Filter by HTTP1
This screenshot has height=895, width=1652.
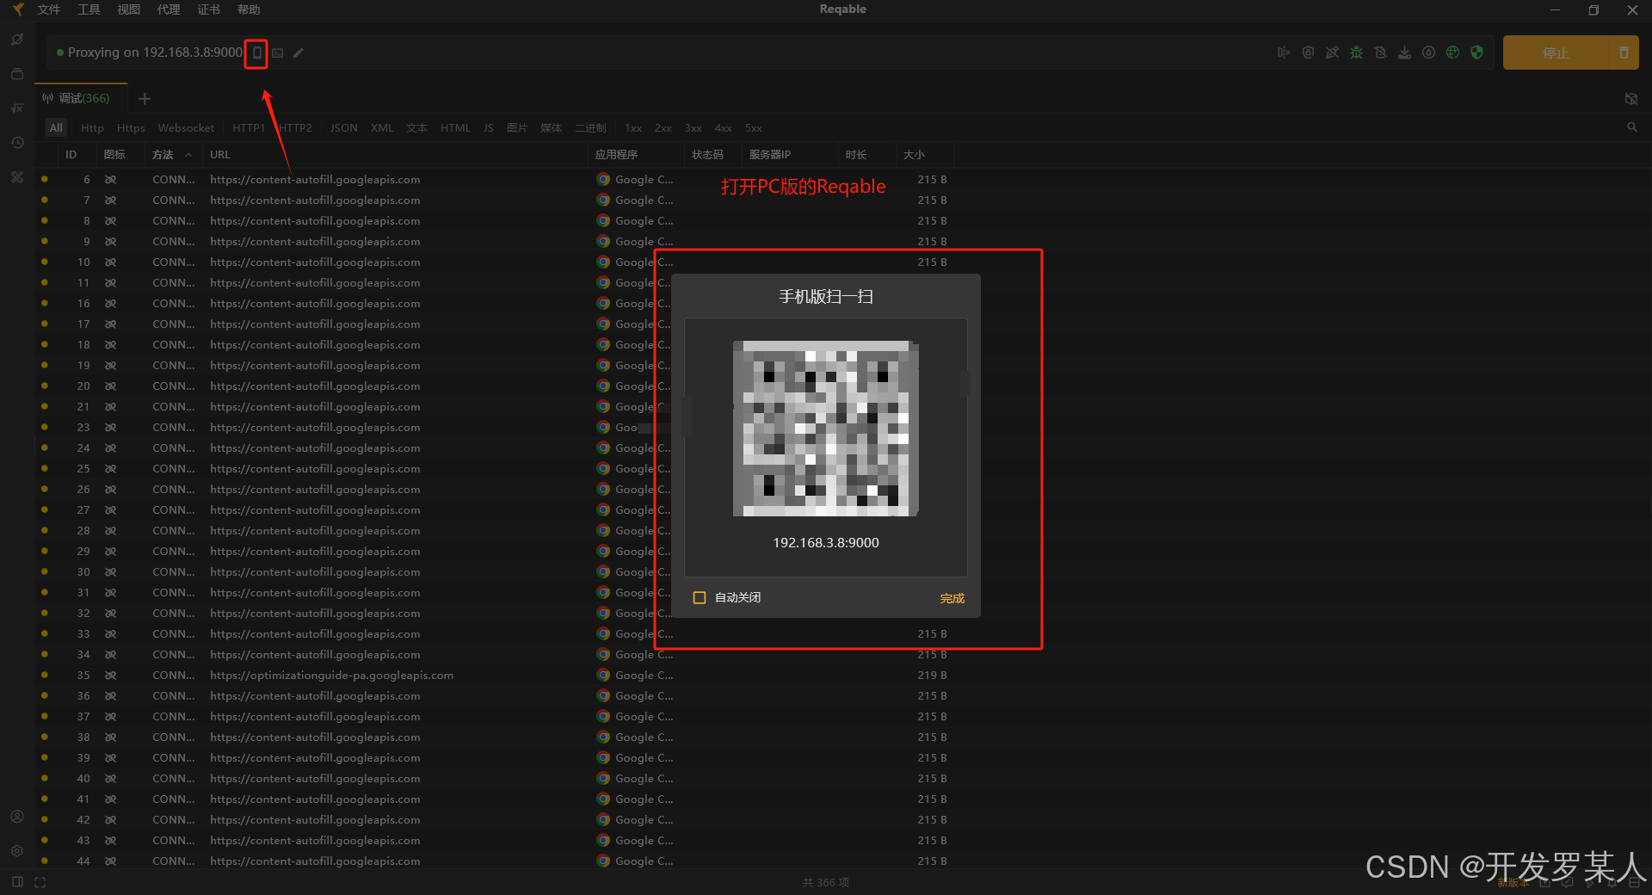249,127
